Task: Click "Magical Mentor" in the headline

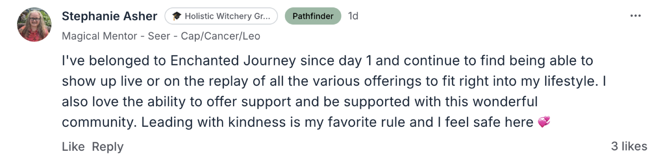Action: [99, 36]
